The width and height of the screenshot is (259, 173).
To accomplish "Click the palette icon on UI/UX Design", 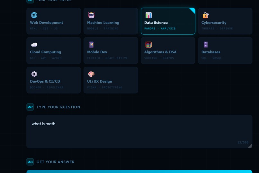I will point(91,74).
